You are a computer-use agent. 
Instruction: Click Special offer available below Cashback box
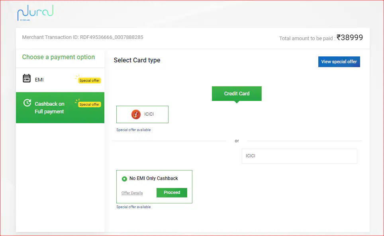tap(133, 207)
